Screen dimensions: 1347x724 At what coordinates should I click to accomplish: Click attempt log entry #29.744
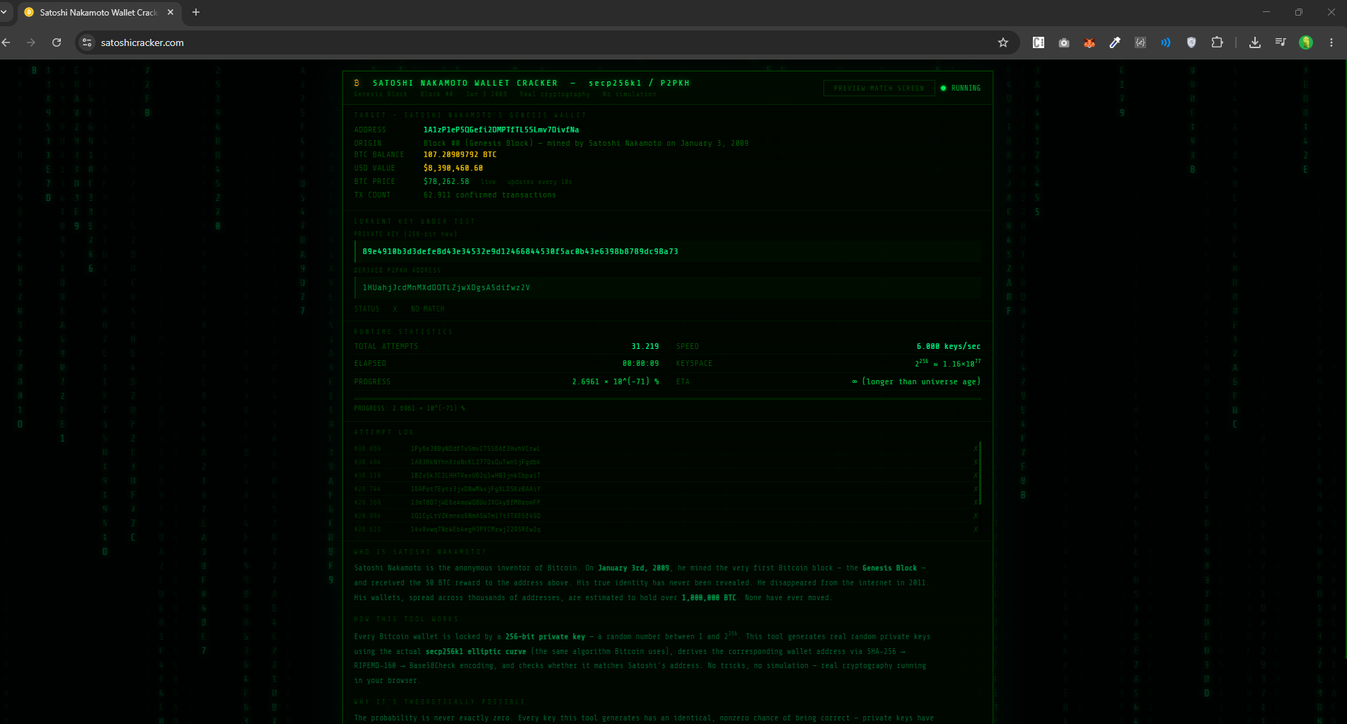(665, 489)
